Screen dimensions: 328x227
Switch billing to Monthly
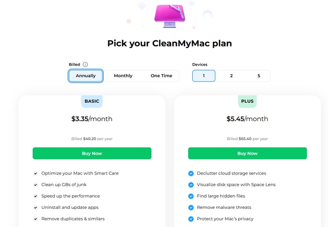coord(123,76)
